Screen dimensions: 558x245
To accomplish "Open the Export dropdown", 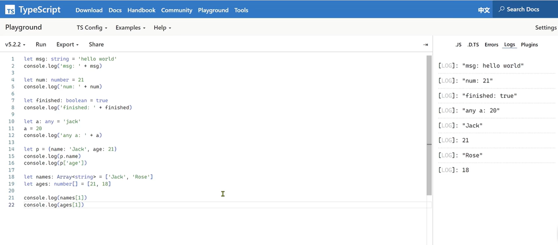I will coord(67,44).
